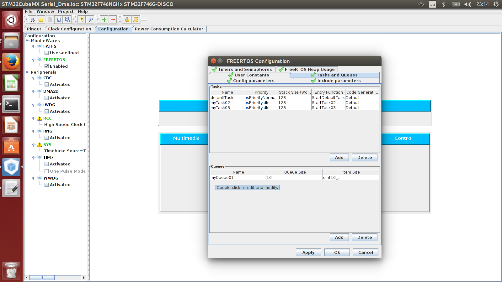Click the Save As toolbar icon
The width and height of the screenshot is (502, 282).
point(67,19)
